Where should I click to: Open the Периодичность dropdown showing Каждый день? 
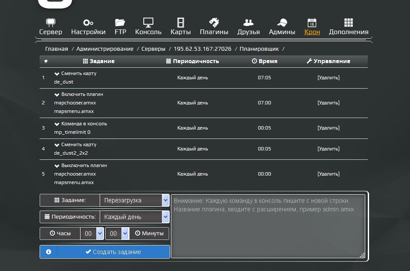(x=135, y=216)
